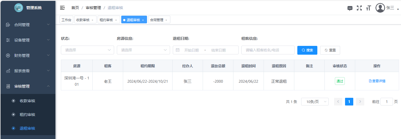Toggle fullscreen mode icon
This screenshot has height=139, width=401.
coord(359,8)
